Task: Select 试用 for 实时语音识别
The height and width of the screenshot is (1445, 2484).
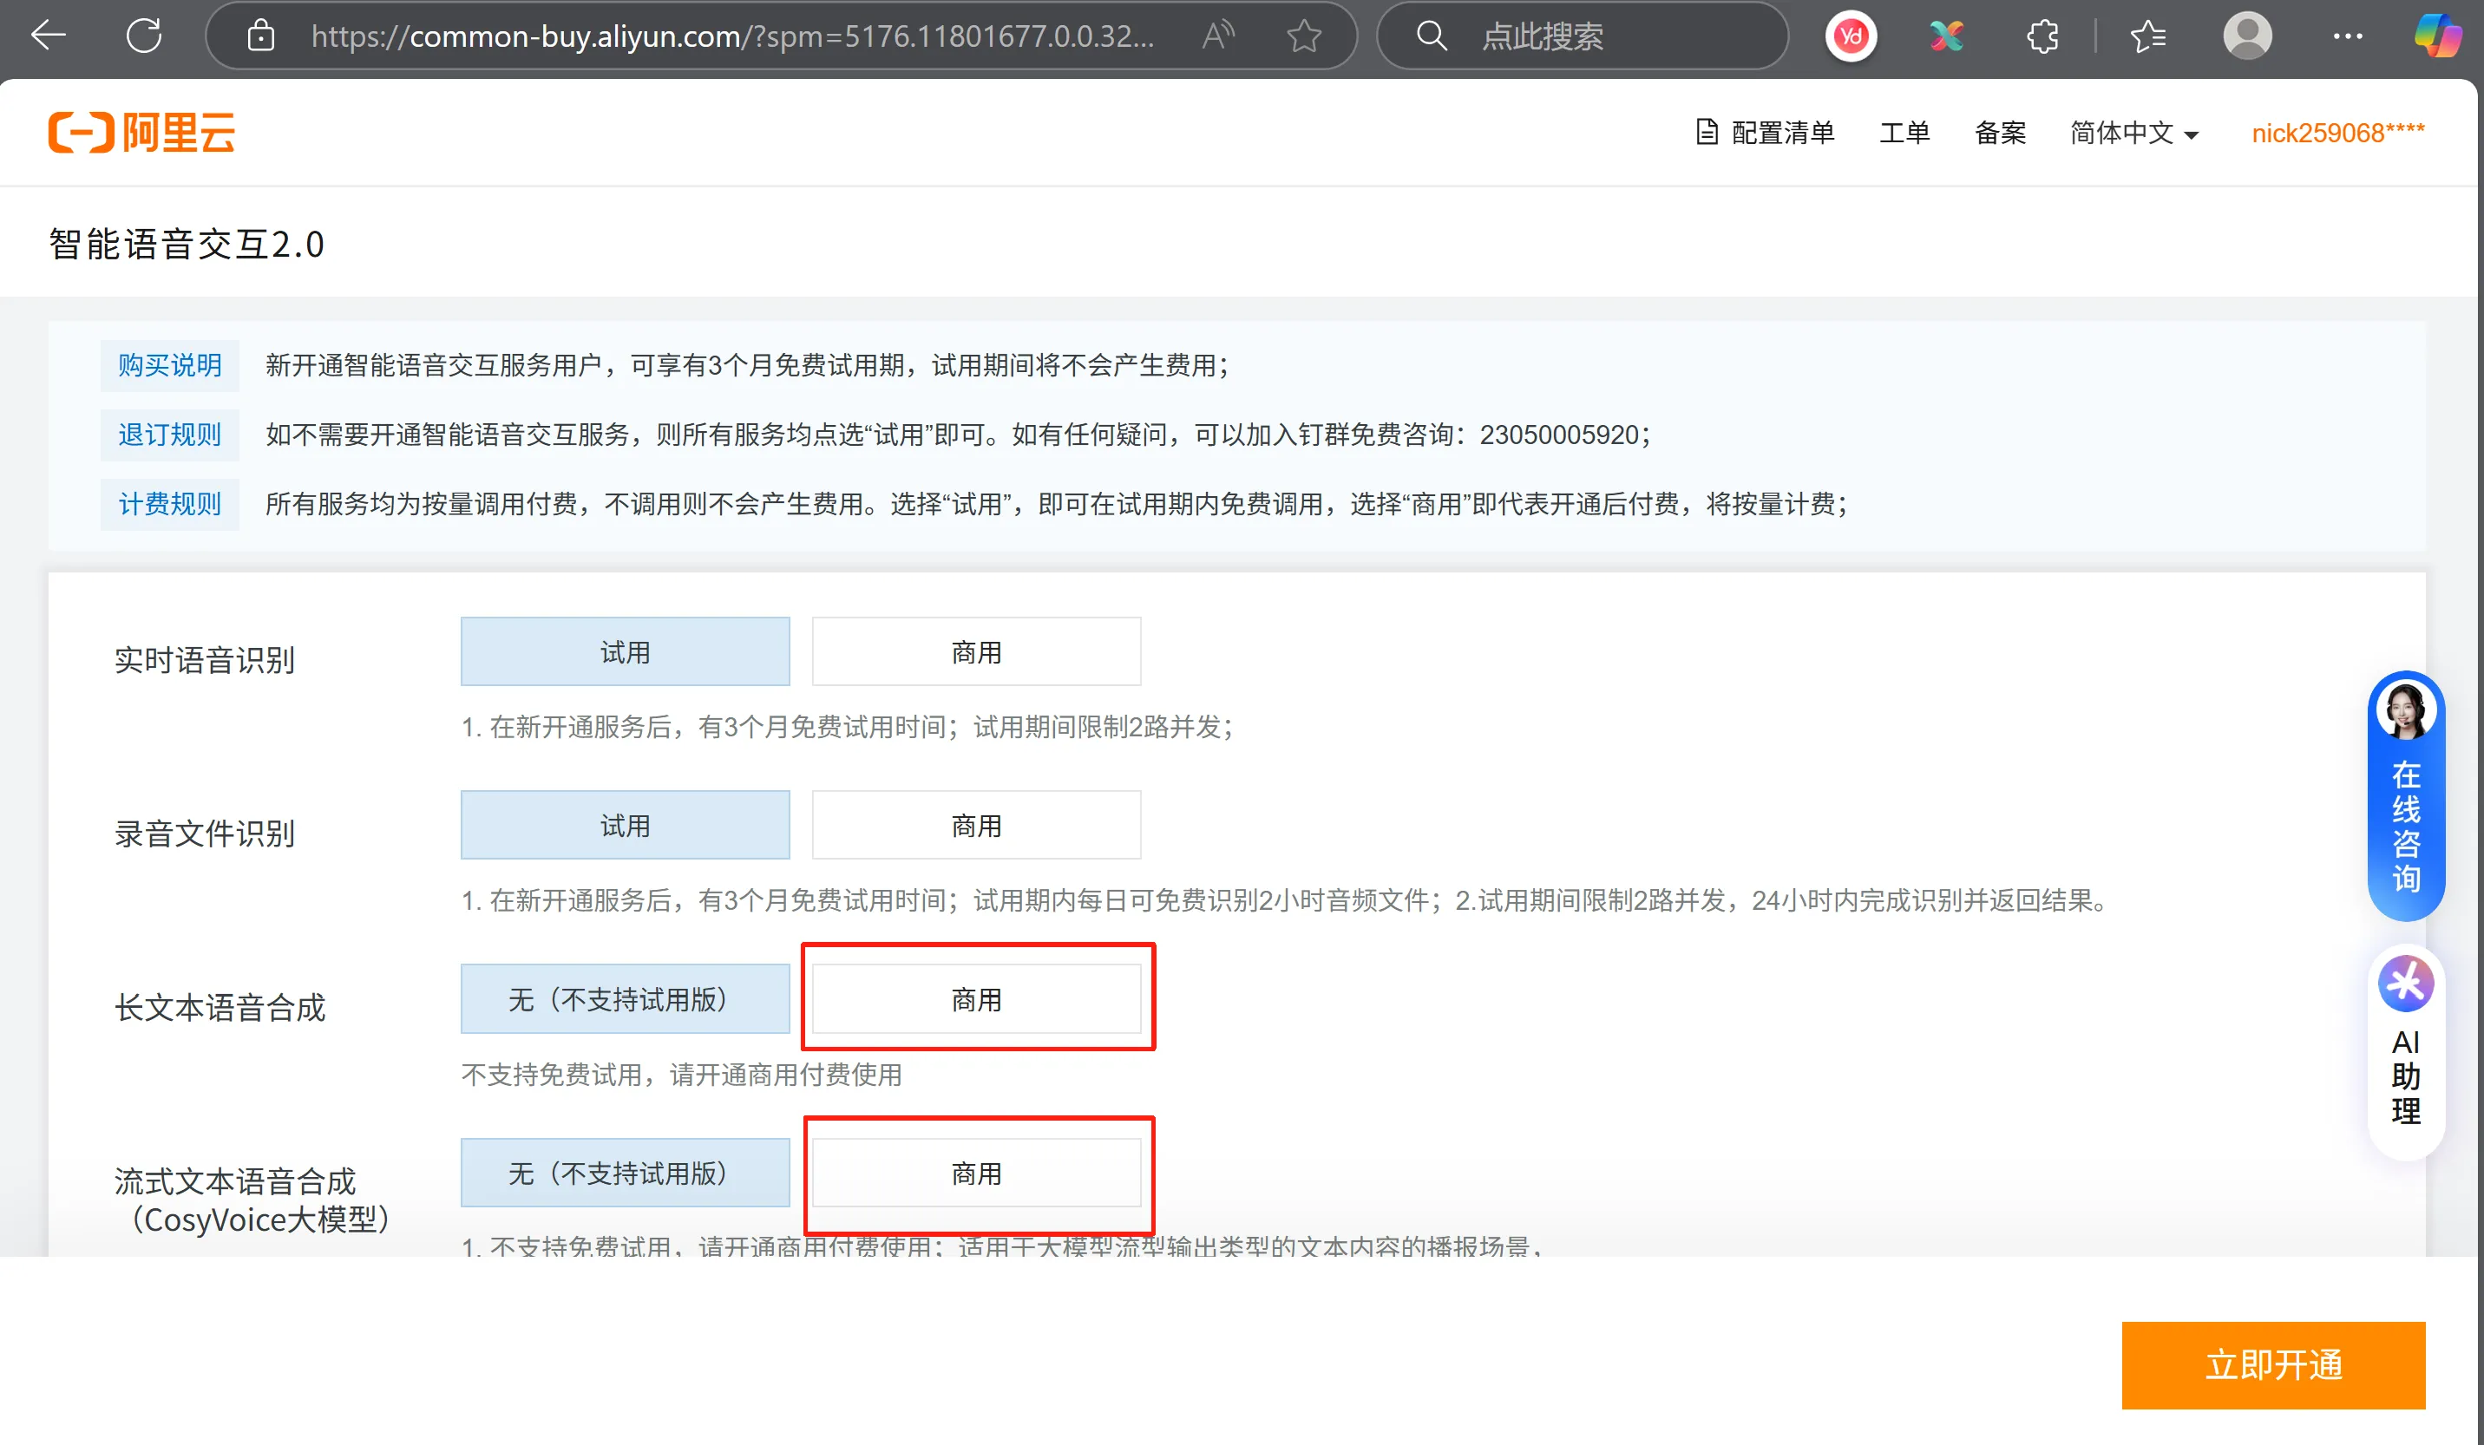Action: 625,651
